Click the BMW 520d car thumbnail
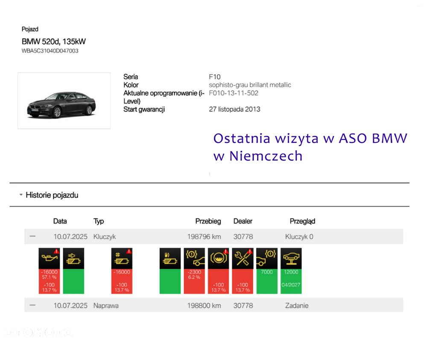 pos(64,101)
